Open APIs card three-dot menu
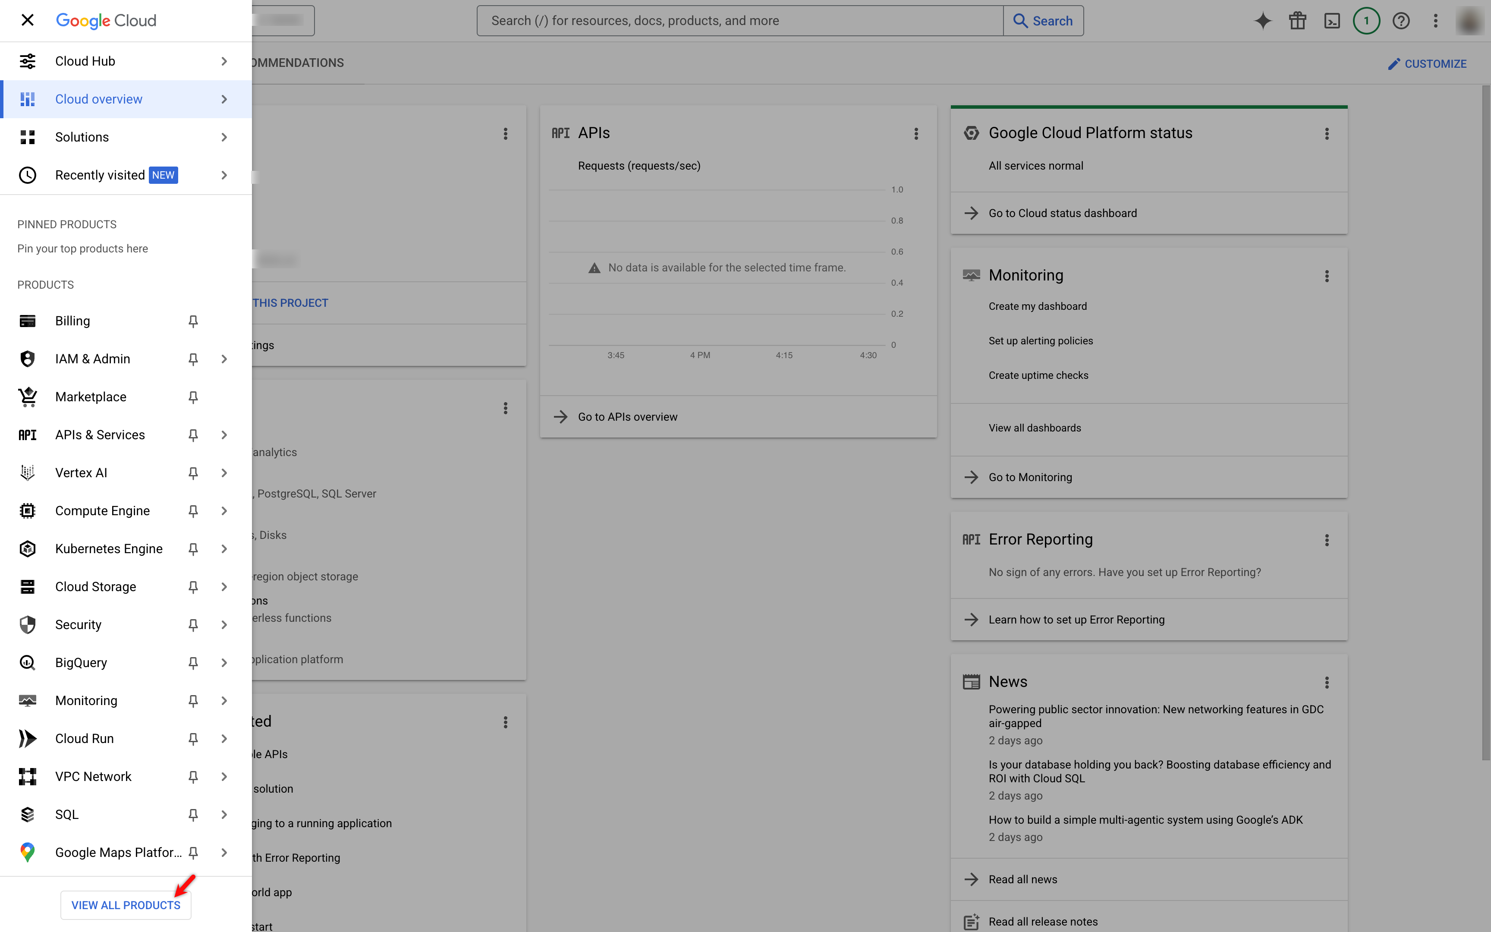 pyautogui.click(x=916, y=134)
